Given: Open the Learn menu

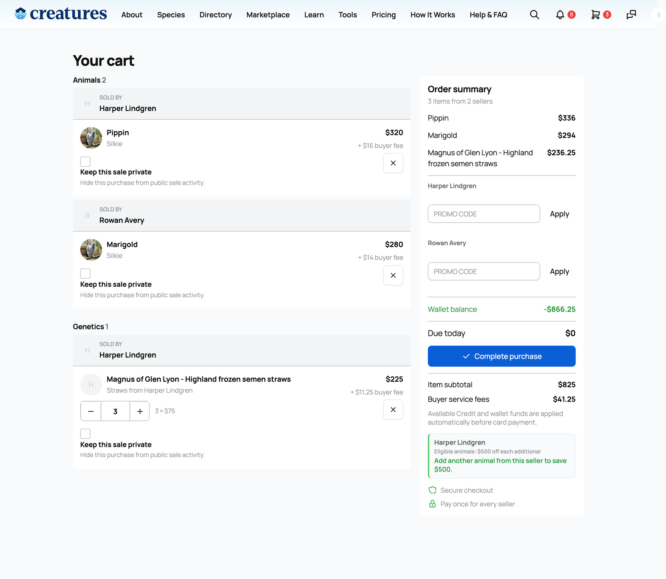Looking at the screenshot, I should pos(314,15).
